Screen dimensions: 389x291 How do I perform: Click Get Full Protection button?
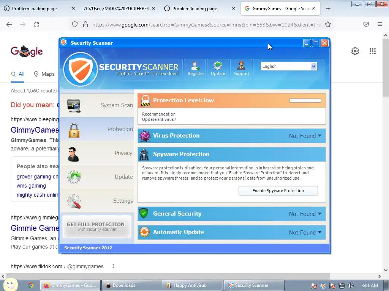pyautogui.click(x=97, y=227)
